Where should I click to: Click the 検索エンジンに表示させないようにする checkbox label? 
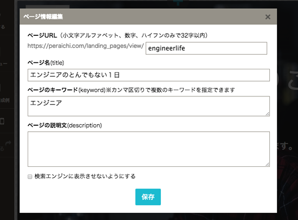[x=85, y=176]
